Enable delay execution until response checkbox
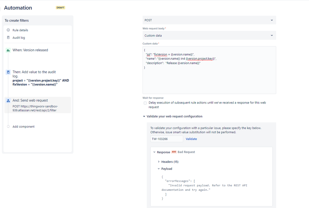This screenshot has height=208, width=309. click(145, 103)
